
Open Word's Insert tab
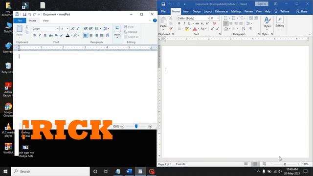click(x=186, y=12)
